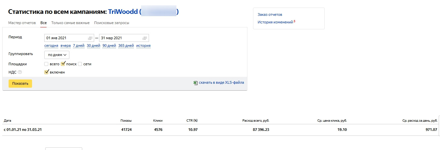Viewport: 440px width, 150px height.
Task: Toggle the 'всего' checkbox
Action: click(x=46, y=64)
